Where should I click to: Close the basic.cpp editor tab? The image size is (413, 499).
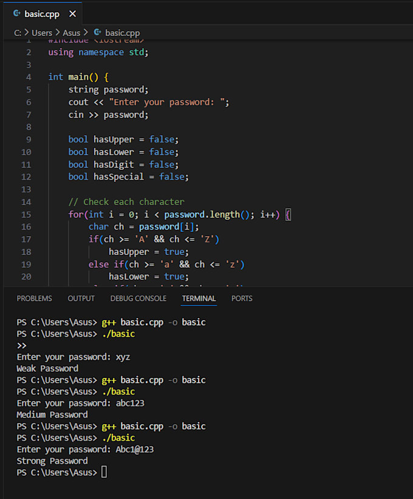click(72, 14)
